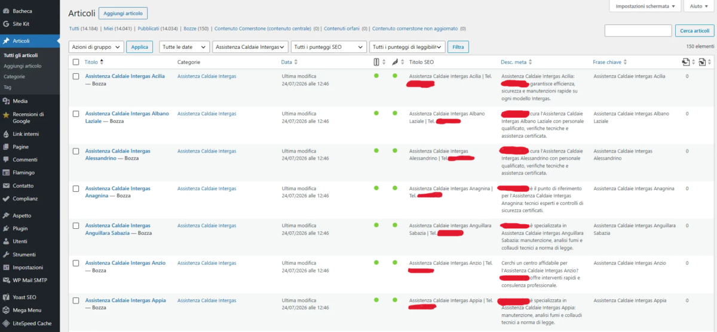Click the Articoli pin icon
717x332 pixels.
(x=6, y=41)
